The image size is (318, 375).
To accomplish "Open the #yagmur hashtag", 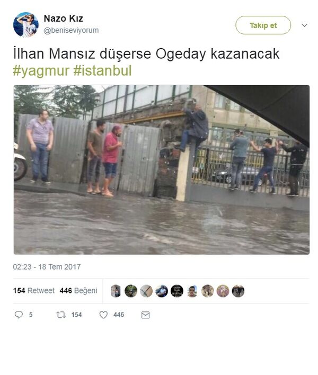I will pyautogui.click(x=41, y=71).
